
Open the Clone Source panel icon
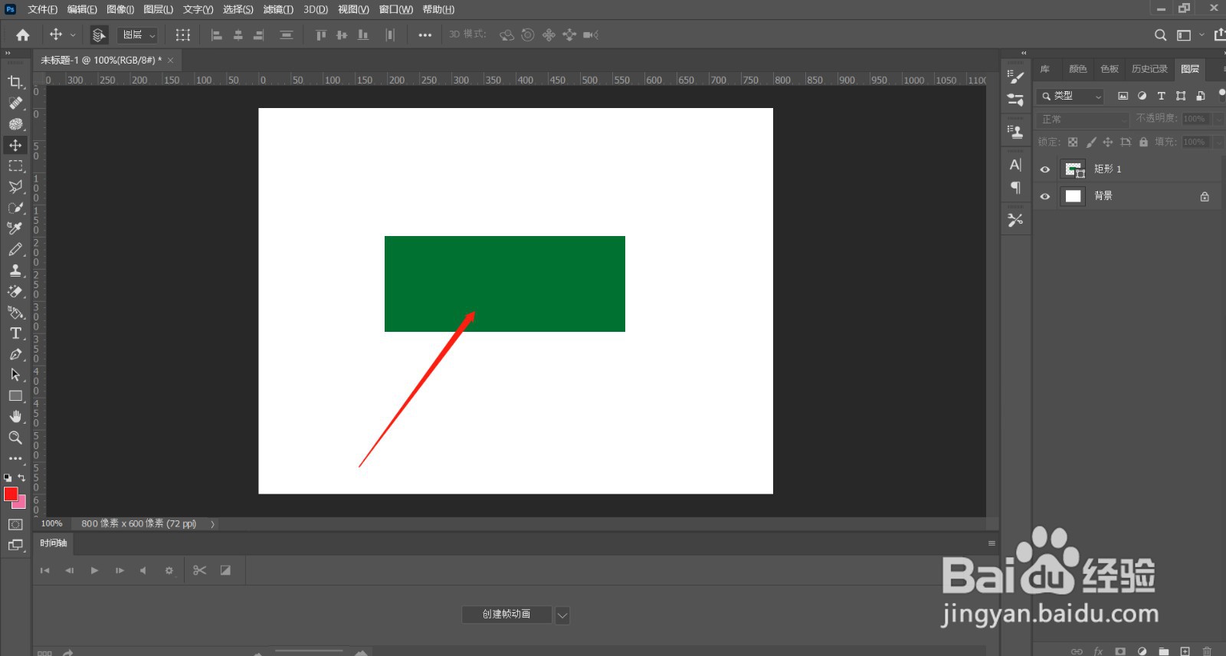[1015, 132]
